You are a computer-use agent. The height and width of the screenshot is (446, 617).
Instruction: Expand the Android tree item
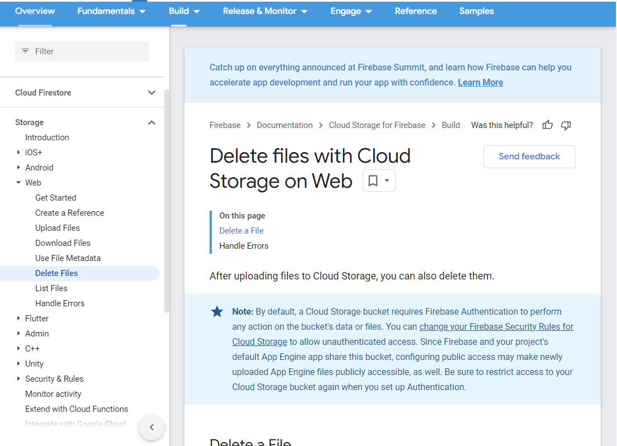coord(18,167)
